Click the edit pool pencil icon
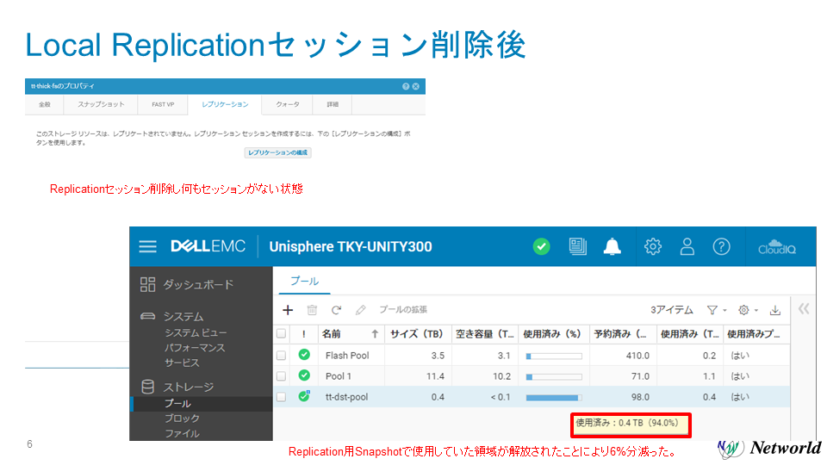 tap(360, 310)
